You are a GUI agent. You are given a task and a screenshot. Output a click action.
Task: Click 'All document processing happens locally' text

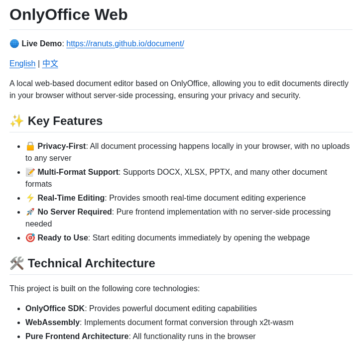point(187,152)
